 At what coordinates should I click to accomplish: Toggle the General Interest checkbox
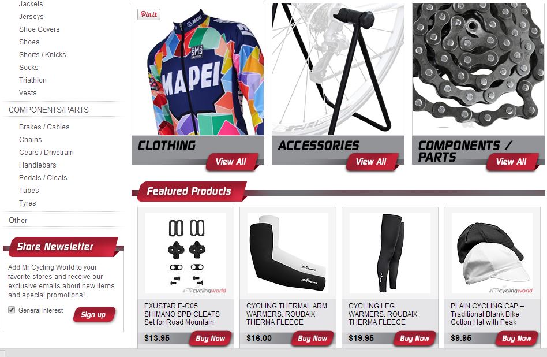click(x=12, y=310)
